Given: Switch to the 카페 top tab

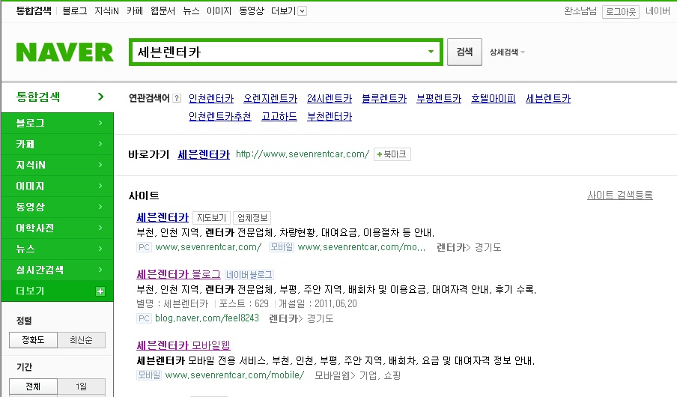Looking at the screenshot, I should (135, 10).
